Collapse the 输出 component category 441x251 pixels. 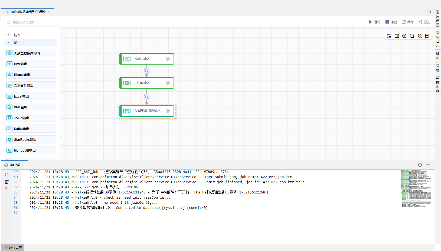(8, 42)
